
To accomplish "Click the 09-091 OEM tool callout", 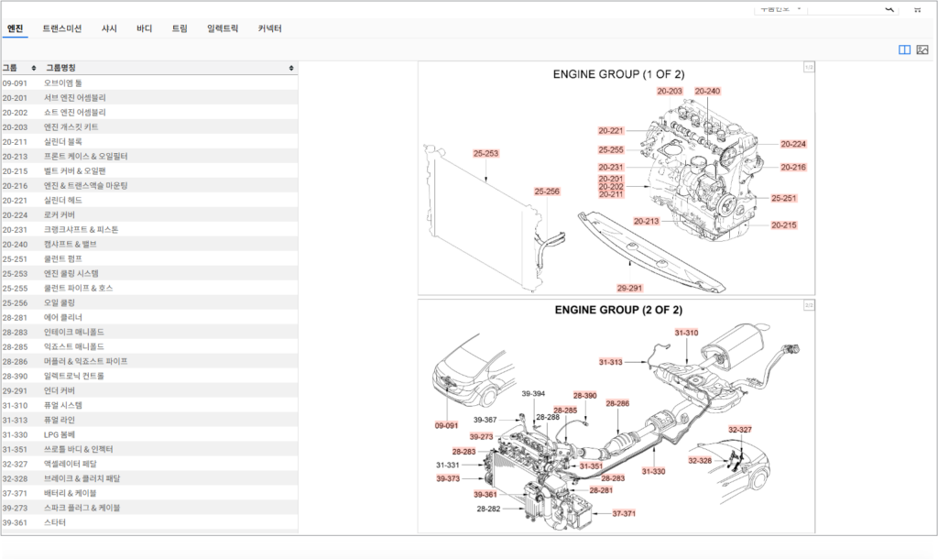I will point(446,425).
